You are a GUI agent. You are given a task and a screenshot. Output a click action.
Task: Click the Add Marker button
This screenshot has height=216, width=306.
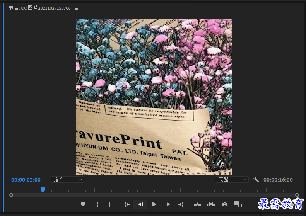(x=83, y=204)
